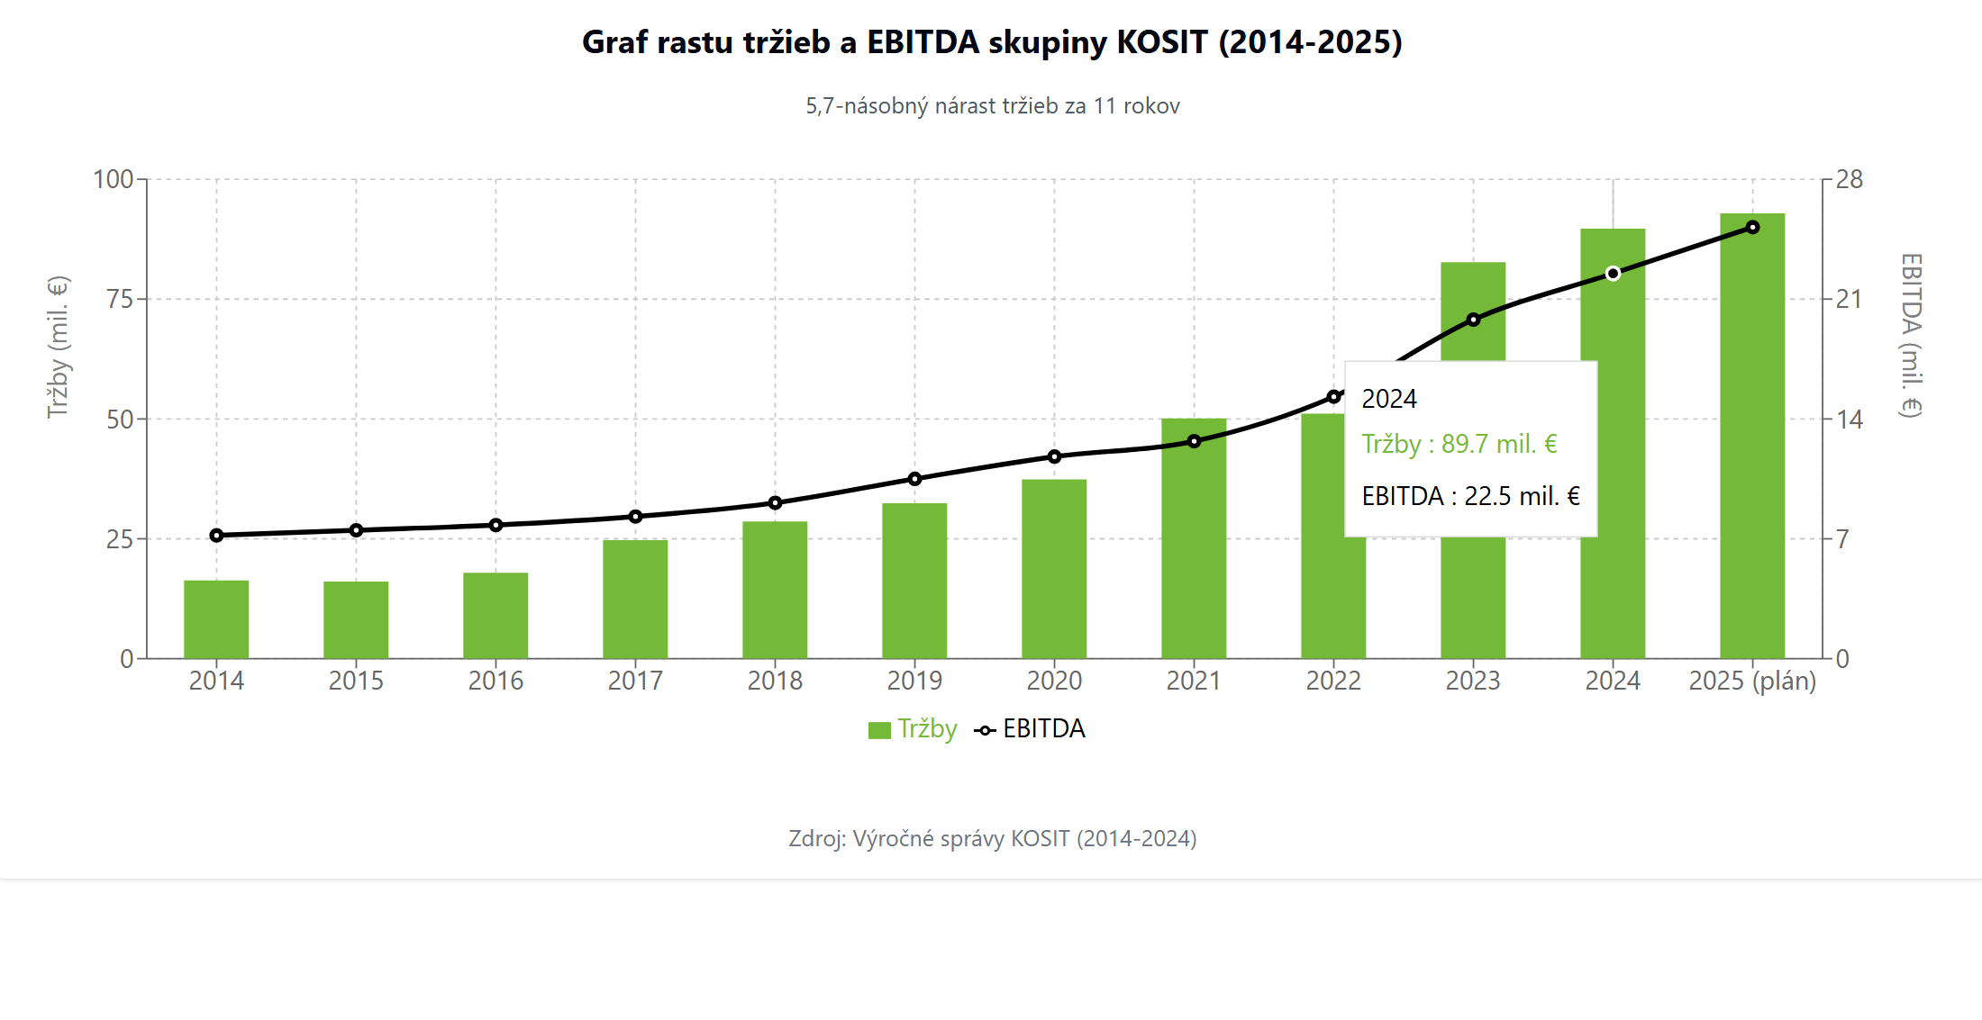Click the x-axis label '2025 (plán)'
Screen dimensions: 1982x1020
pos(1752,682)
